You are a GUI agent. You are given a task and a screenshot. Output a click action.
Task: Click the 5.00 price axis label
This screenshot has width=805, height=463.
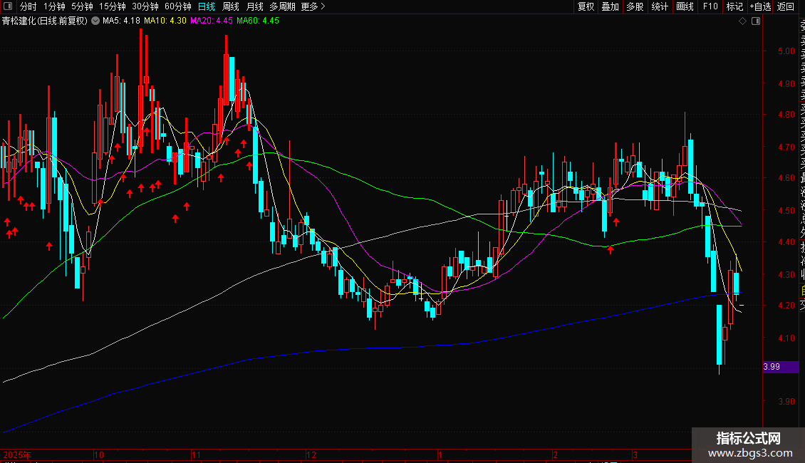click(786, 51)
